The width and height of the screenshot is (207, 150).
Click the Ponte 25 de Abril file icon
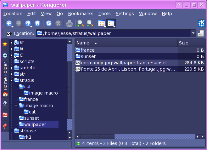click(x=78, y=69)
